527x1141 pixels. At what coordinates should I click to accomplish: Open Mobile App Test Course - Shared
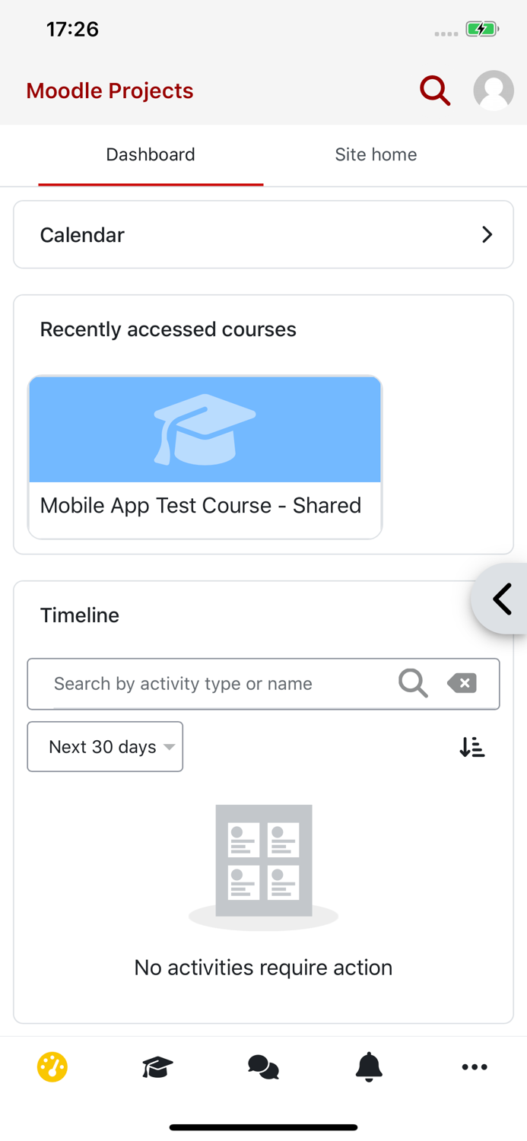[x=201, y=505]
